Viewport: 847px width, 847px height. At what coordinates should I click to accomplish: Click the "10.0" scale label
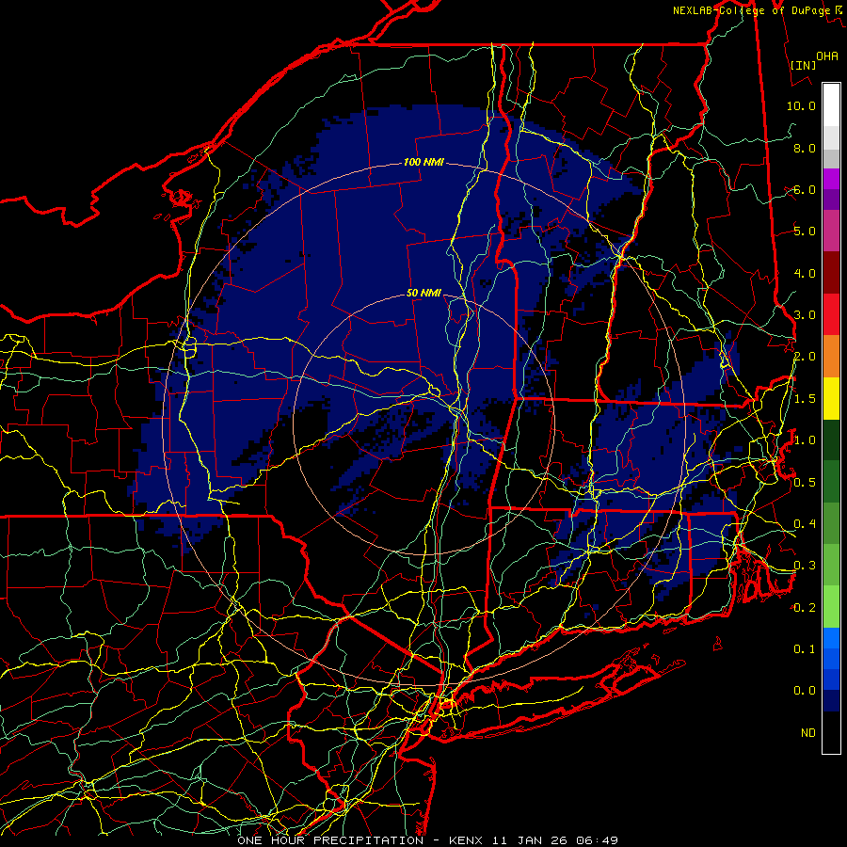(x=801, y=105)
